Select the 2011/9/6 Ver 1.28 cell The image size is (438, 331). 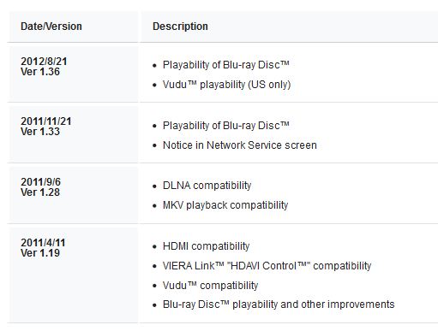point(74,194)
